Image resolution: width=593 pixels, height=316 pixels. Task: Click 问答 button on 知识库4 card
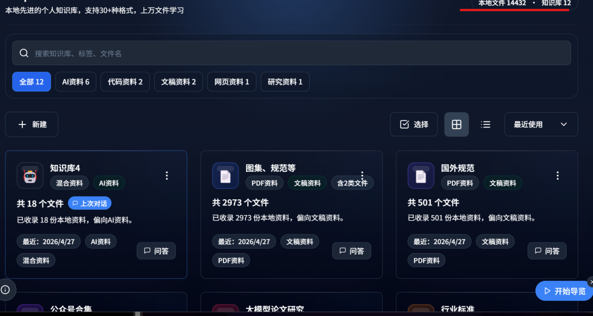[156, 251]
